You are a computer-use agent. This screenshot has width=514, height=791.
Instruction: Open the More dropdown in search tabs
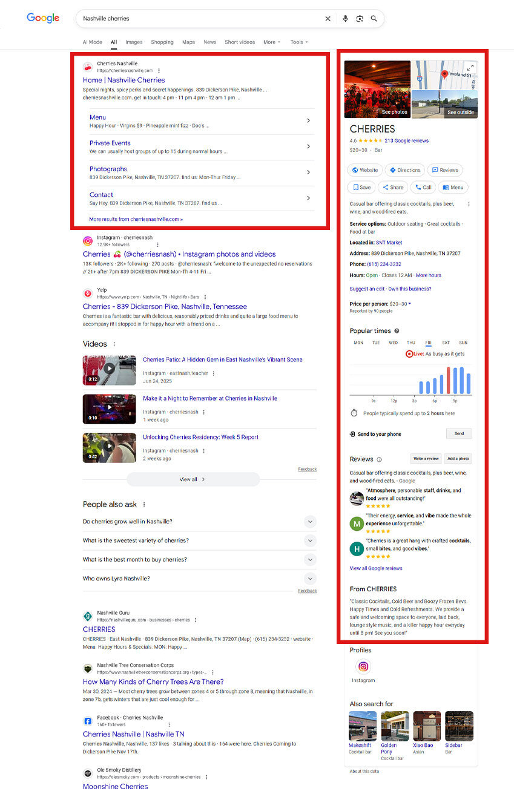[x=272, y=42]
